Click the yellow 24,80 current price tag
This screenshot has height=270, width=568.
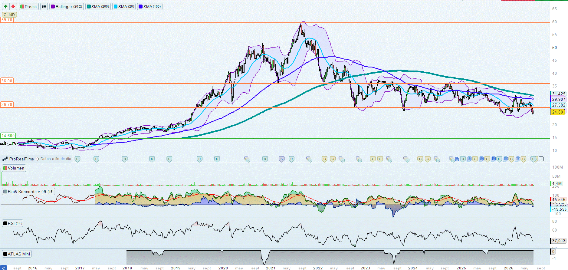(557, 112)
